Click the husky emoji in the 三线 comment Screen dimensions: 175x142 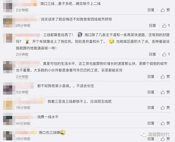pos(80,35)
